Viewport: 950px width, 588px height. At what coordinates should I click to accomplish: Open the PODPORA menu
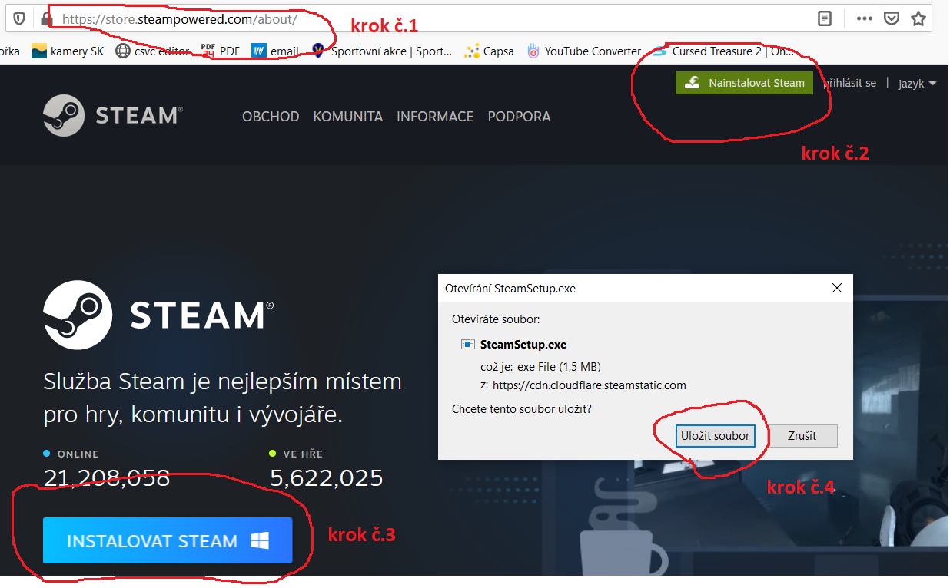tap(520, 117)
